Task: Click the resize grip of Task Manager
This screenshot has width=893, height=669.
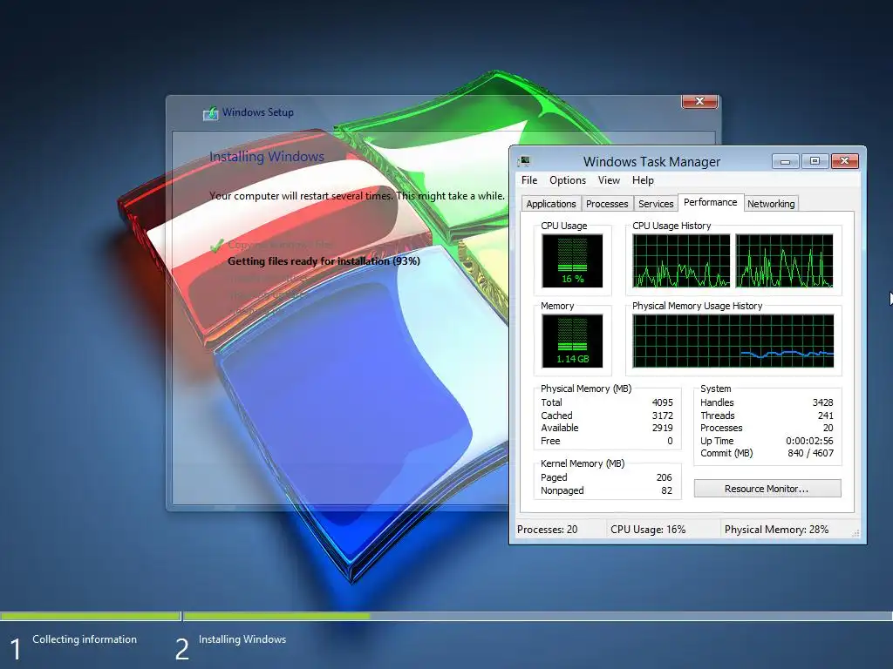Action: [x=856, y=533]
